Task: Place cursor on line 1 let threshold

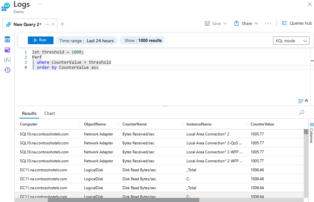Action: (x=58, y=52)
